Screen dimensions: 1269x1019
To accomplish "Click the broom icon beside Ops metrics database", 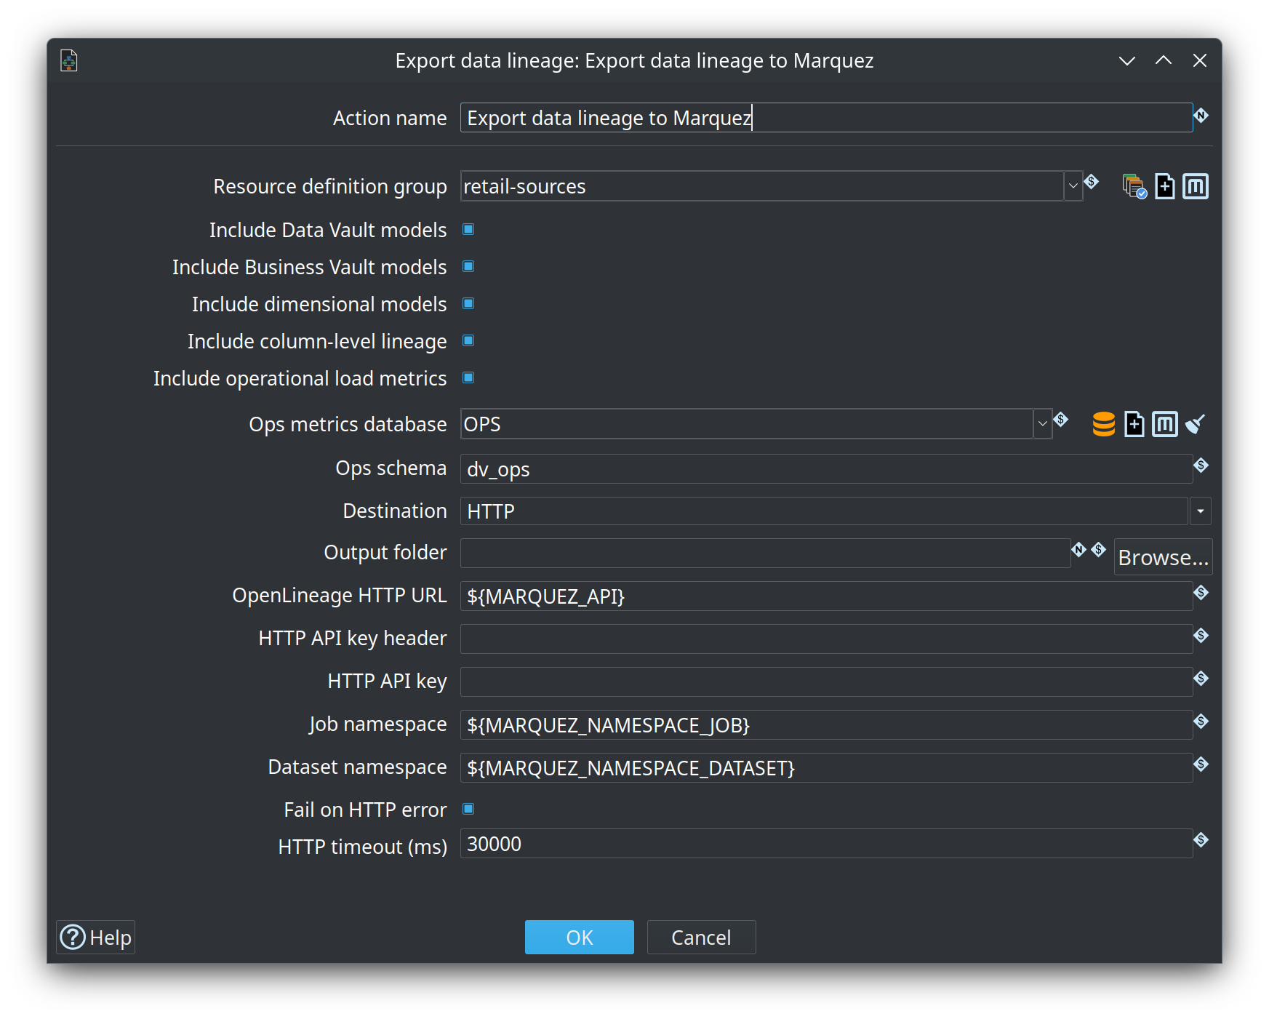I will (1195, 424).
